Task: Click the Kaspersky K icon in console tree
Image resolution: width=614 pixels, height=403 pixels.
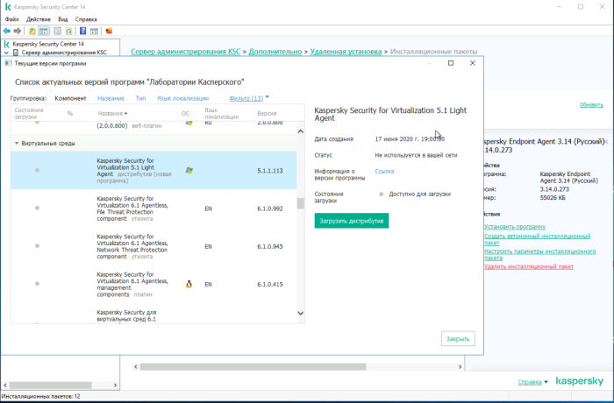Action: (x=6, y=44)
